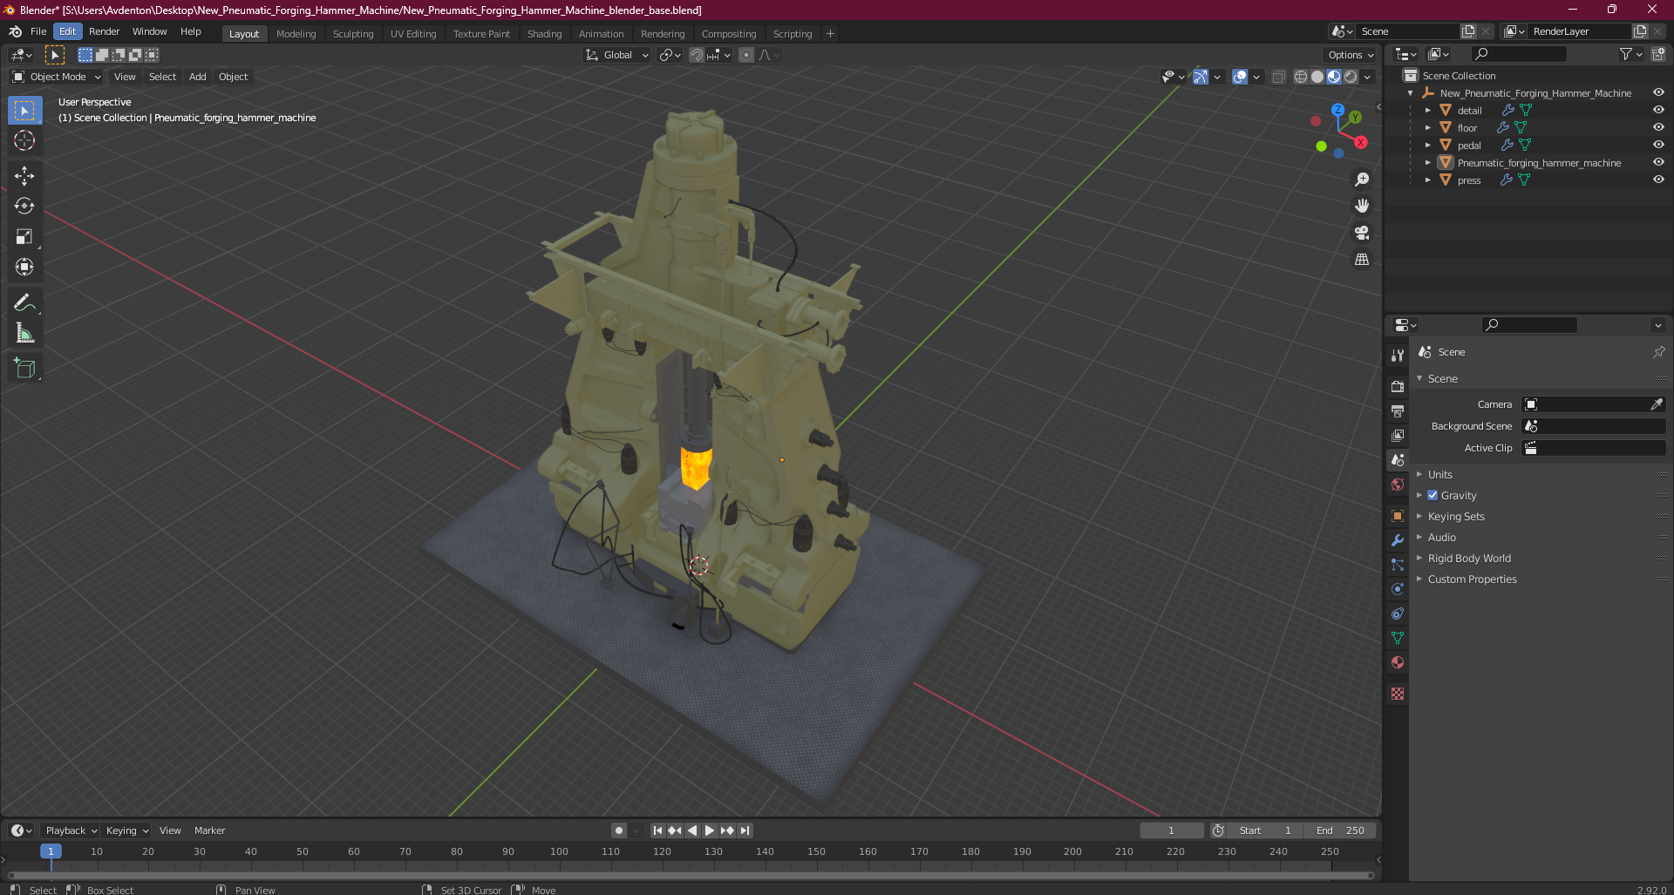This screenshot has height=895, width=1674.
Task: Open the Texture properties tab
Action: [x=1398, y=694]
